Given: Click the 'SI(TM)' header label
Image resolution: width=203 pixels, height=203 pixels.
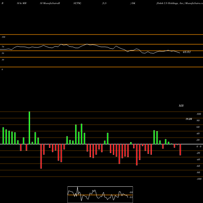Looking at the screenshot, I should pyautogui.click(x=77, y=3).
